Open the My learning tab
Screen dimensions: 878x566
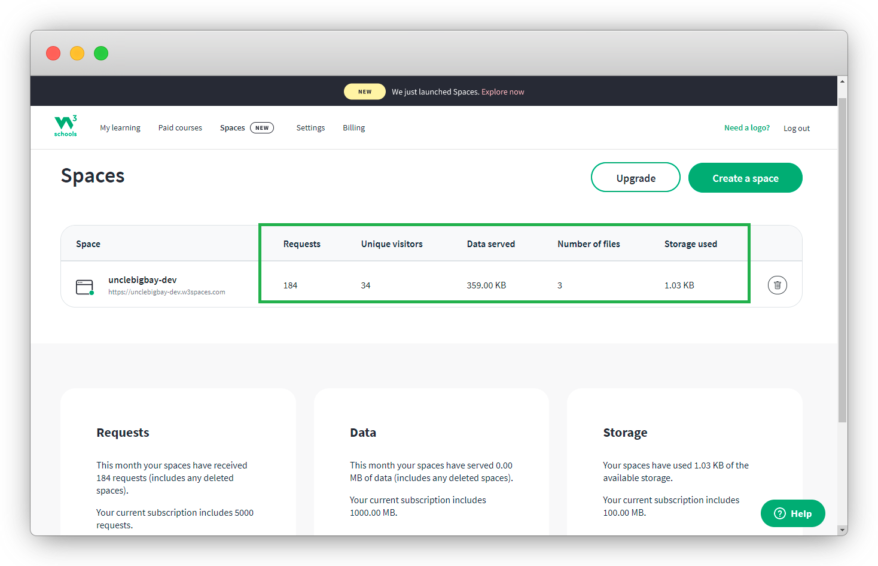click(120, 128)
